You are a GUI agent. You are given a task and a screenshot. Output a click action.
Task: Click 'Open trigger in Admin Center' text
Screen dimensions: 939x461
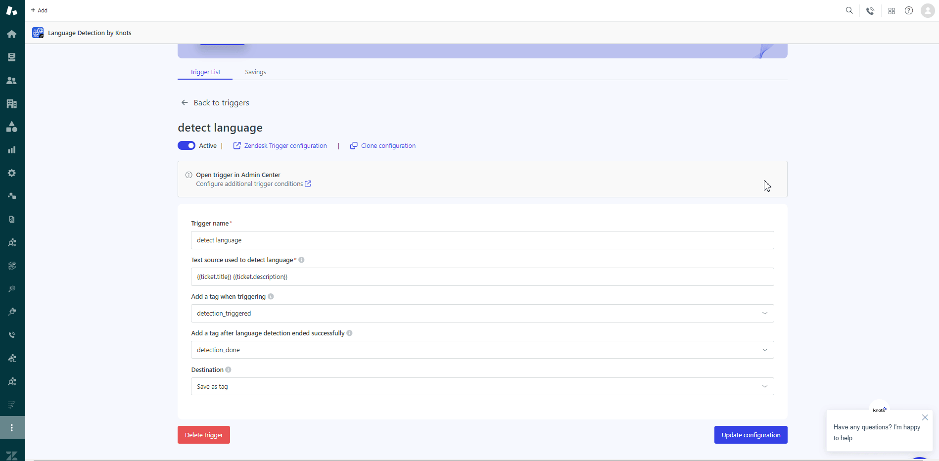point(238,175)
